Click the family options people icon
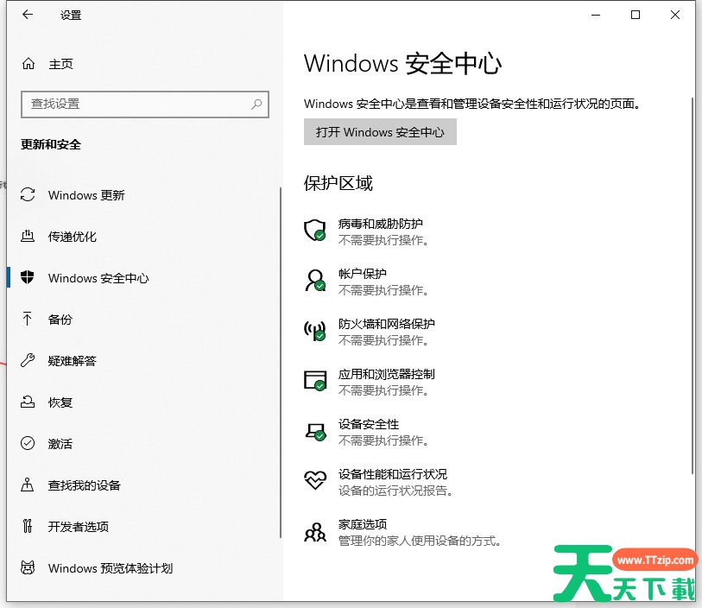Viewport: 702px width, 608px height. [x=314, y=531]
